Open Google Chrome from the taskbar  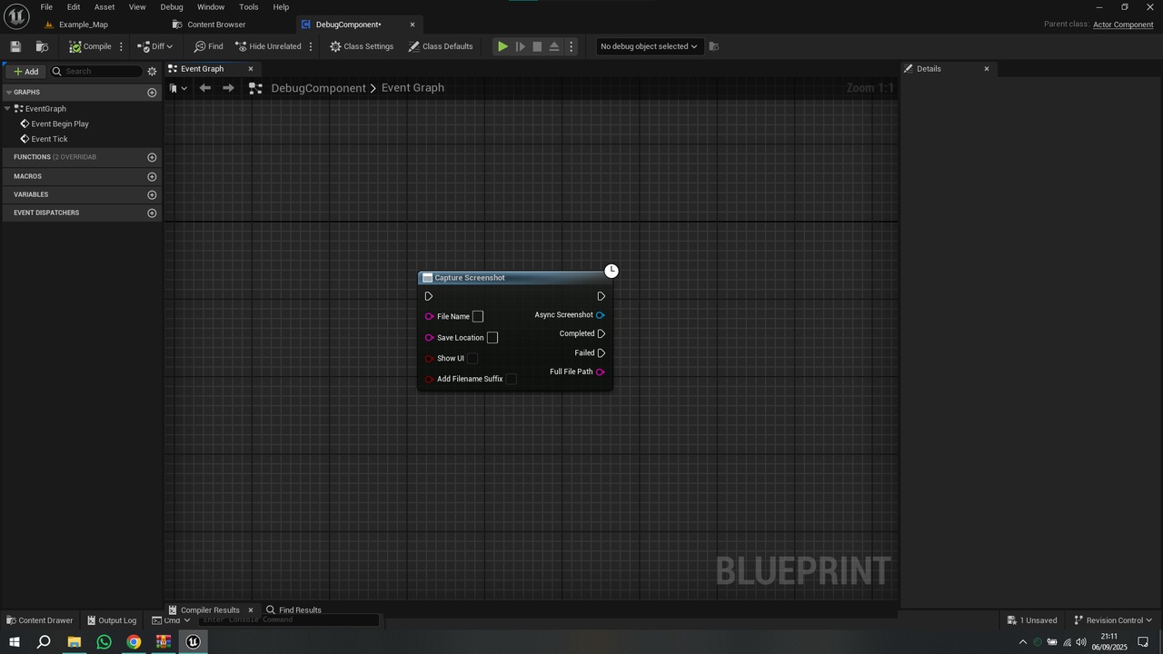tap(134, 642)
